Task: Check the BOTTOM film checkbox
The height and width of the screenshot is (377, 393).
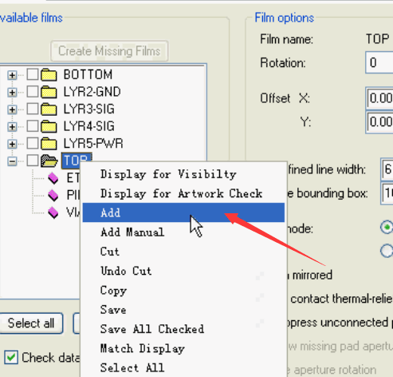Action: (33, 75)
